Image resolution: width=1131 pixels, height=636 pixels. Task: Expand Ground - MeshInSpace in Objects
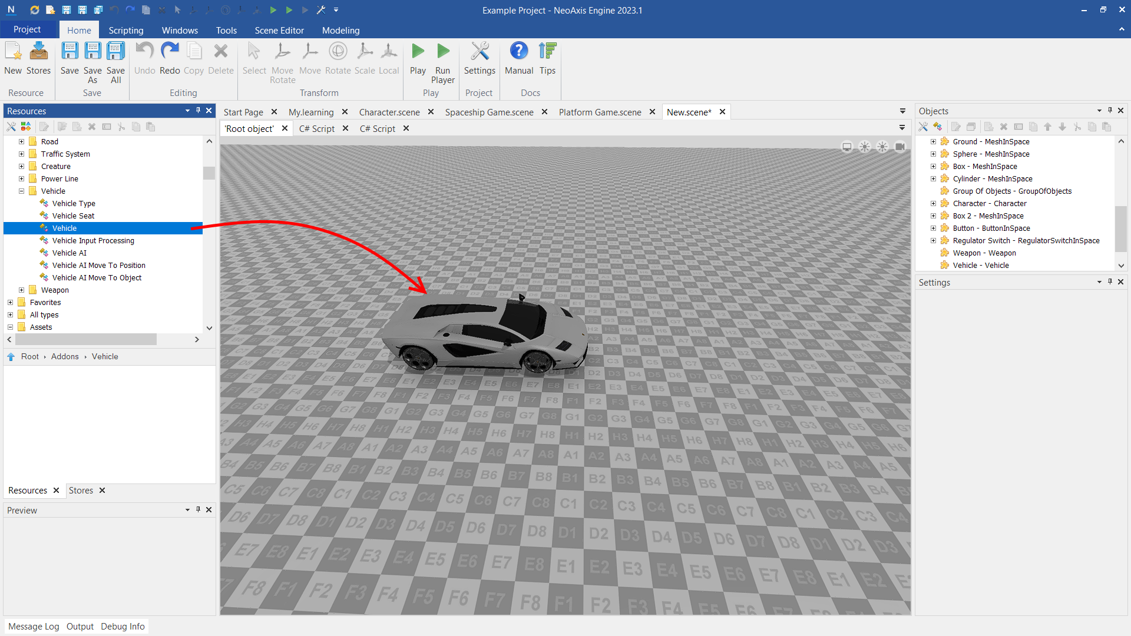(933, 141)
